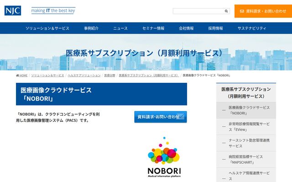Click sidebar heading 医療系サブスクリプション
The width and height of the screenshot is (292, 182).
click(x=246, y=93)
